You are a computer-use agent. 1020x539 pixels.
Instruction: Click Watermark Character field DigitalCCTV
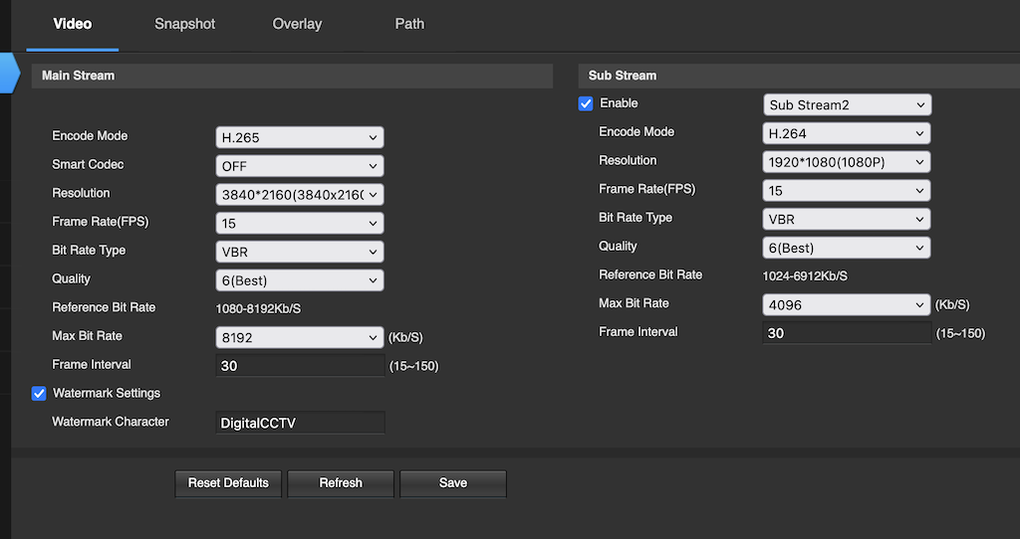(x=300, y=423)
